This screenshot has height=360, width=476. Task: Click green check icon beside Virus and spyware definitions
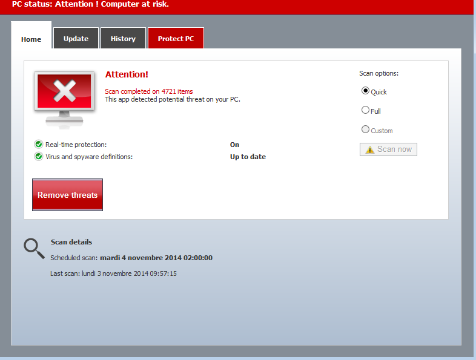[x=39, y=157]
